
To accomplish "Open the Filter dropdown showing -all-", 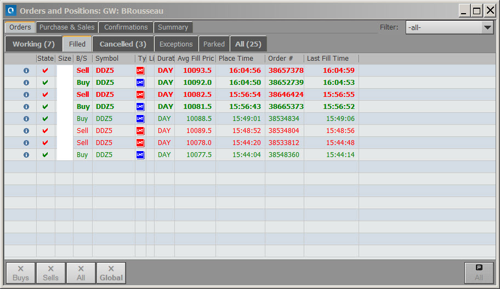I will pos(450,27).
